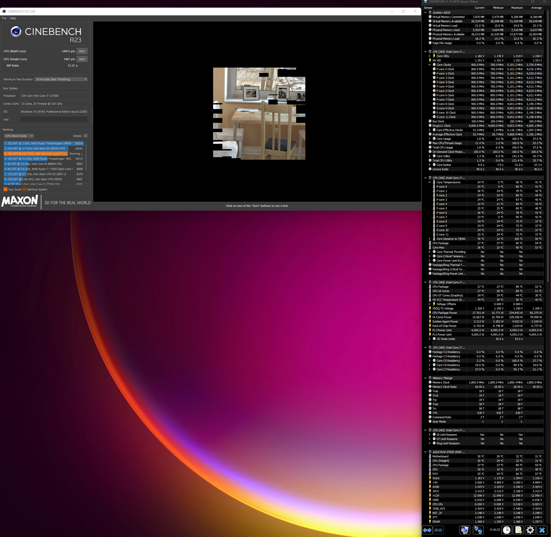Open HWiNFO sensor settings gear icon
The width and height of the screenshot is (551, 537).
coord(530,530)
